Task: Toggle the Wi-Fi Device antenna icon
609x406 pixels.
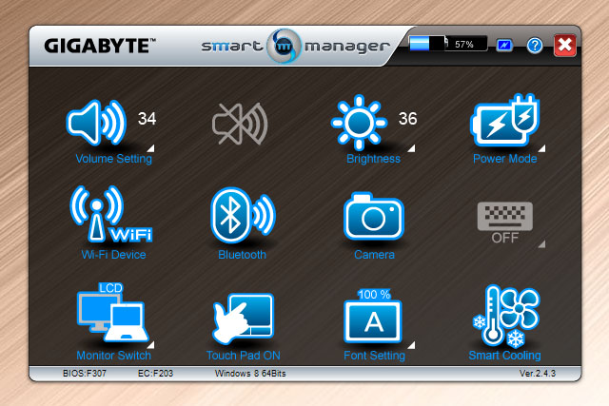Action: click(x=111, y=214)
